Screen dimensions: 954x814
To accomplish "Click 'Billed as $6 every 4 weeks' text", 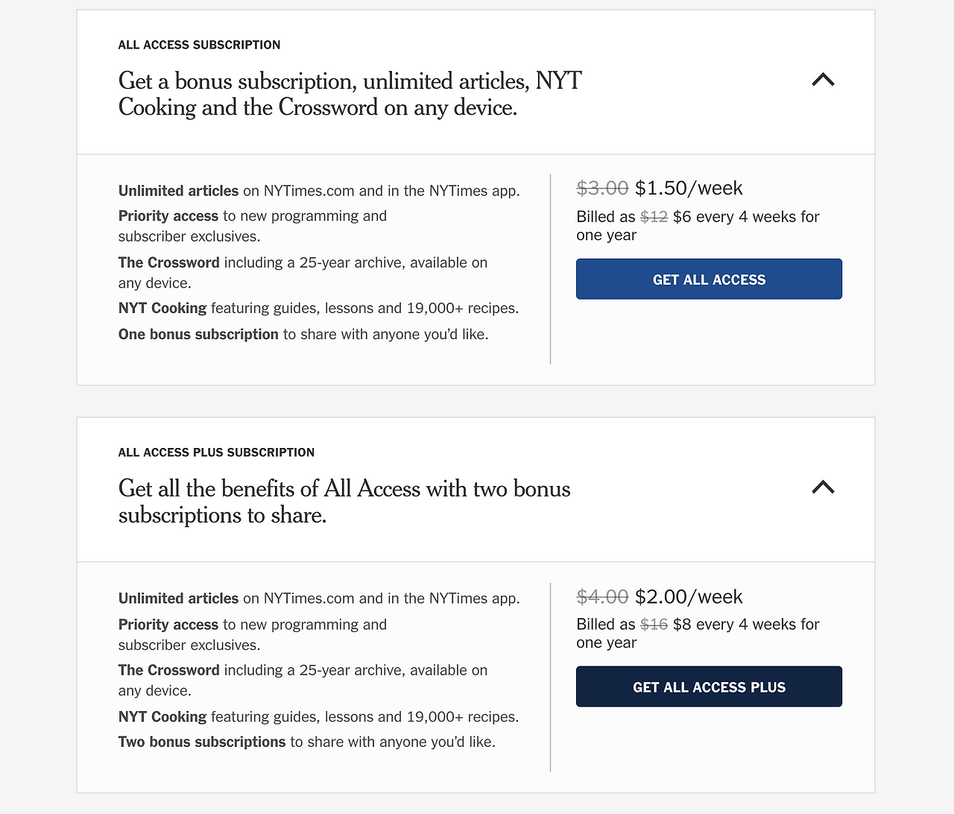I will pyautogui.click(x=698, y=225).
